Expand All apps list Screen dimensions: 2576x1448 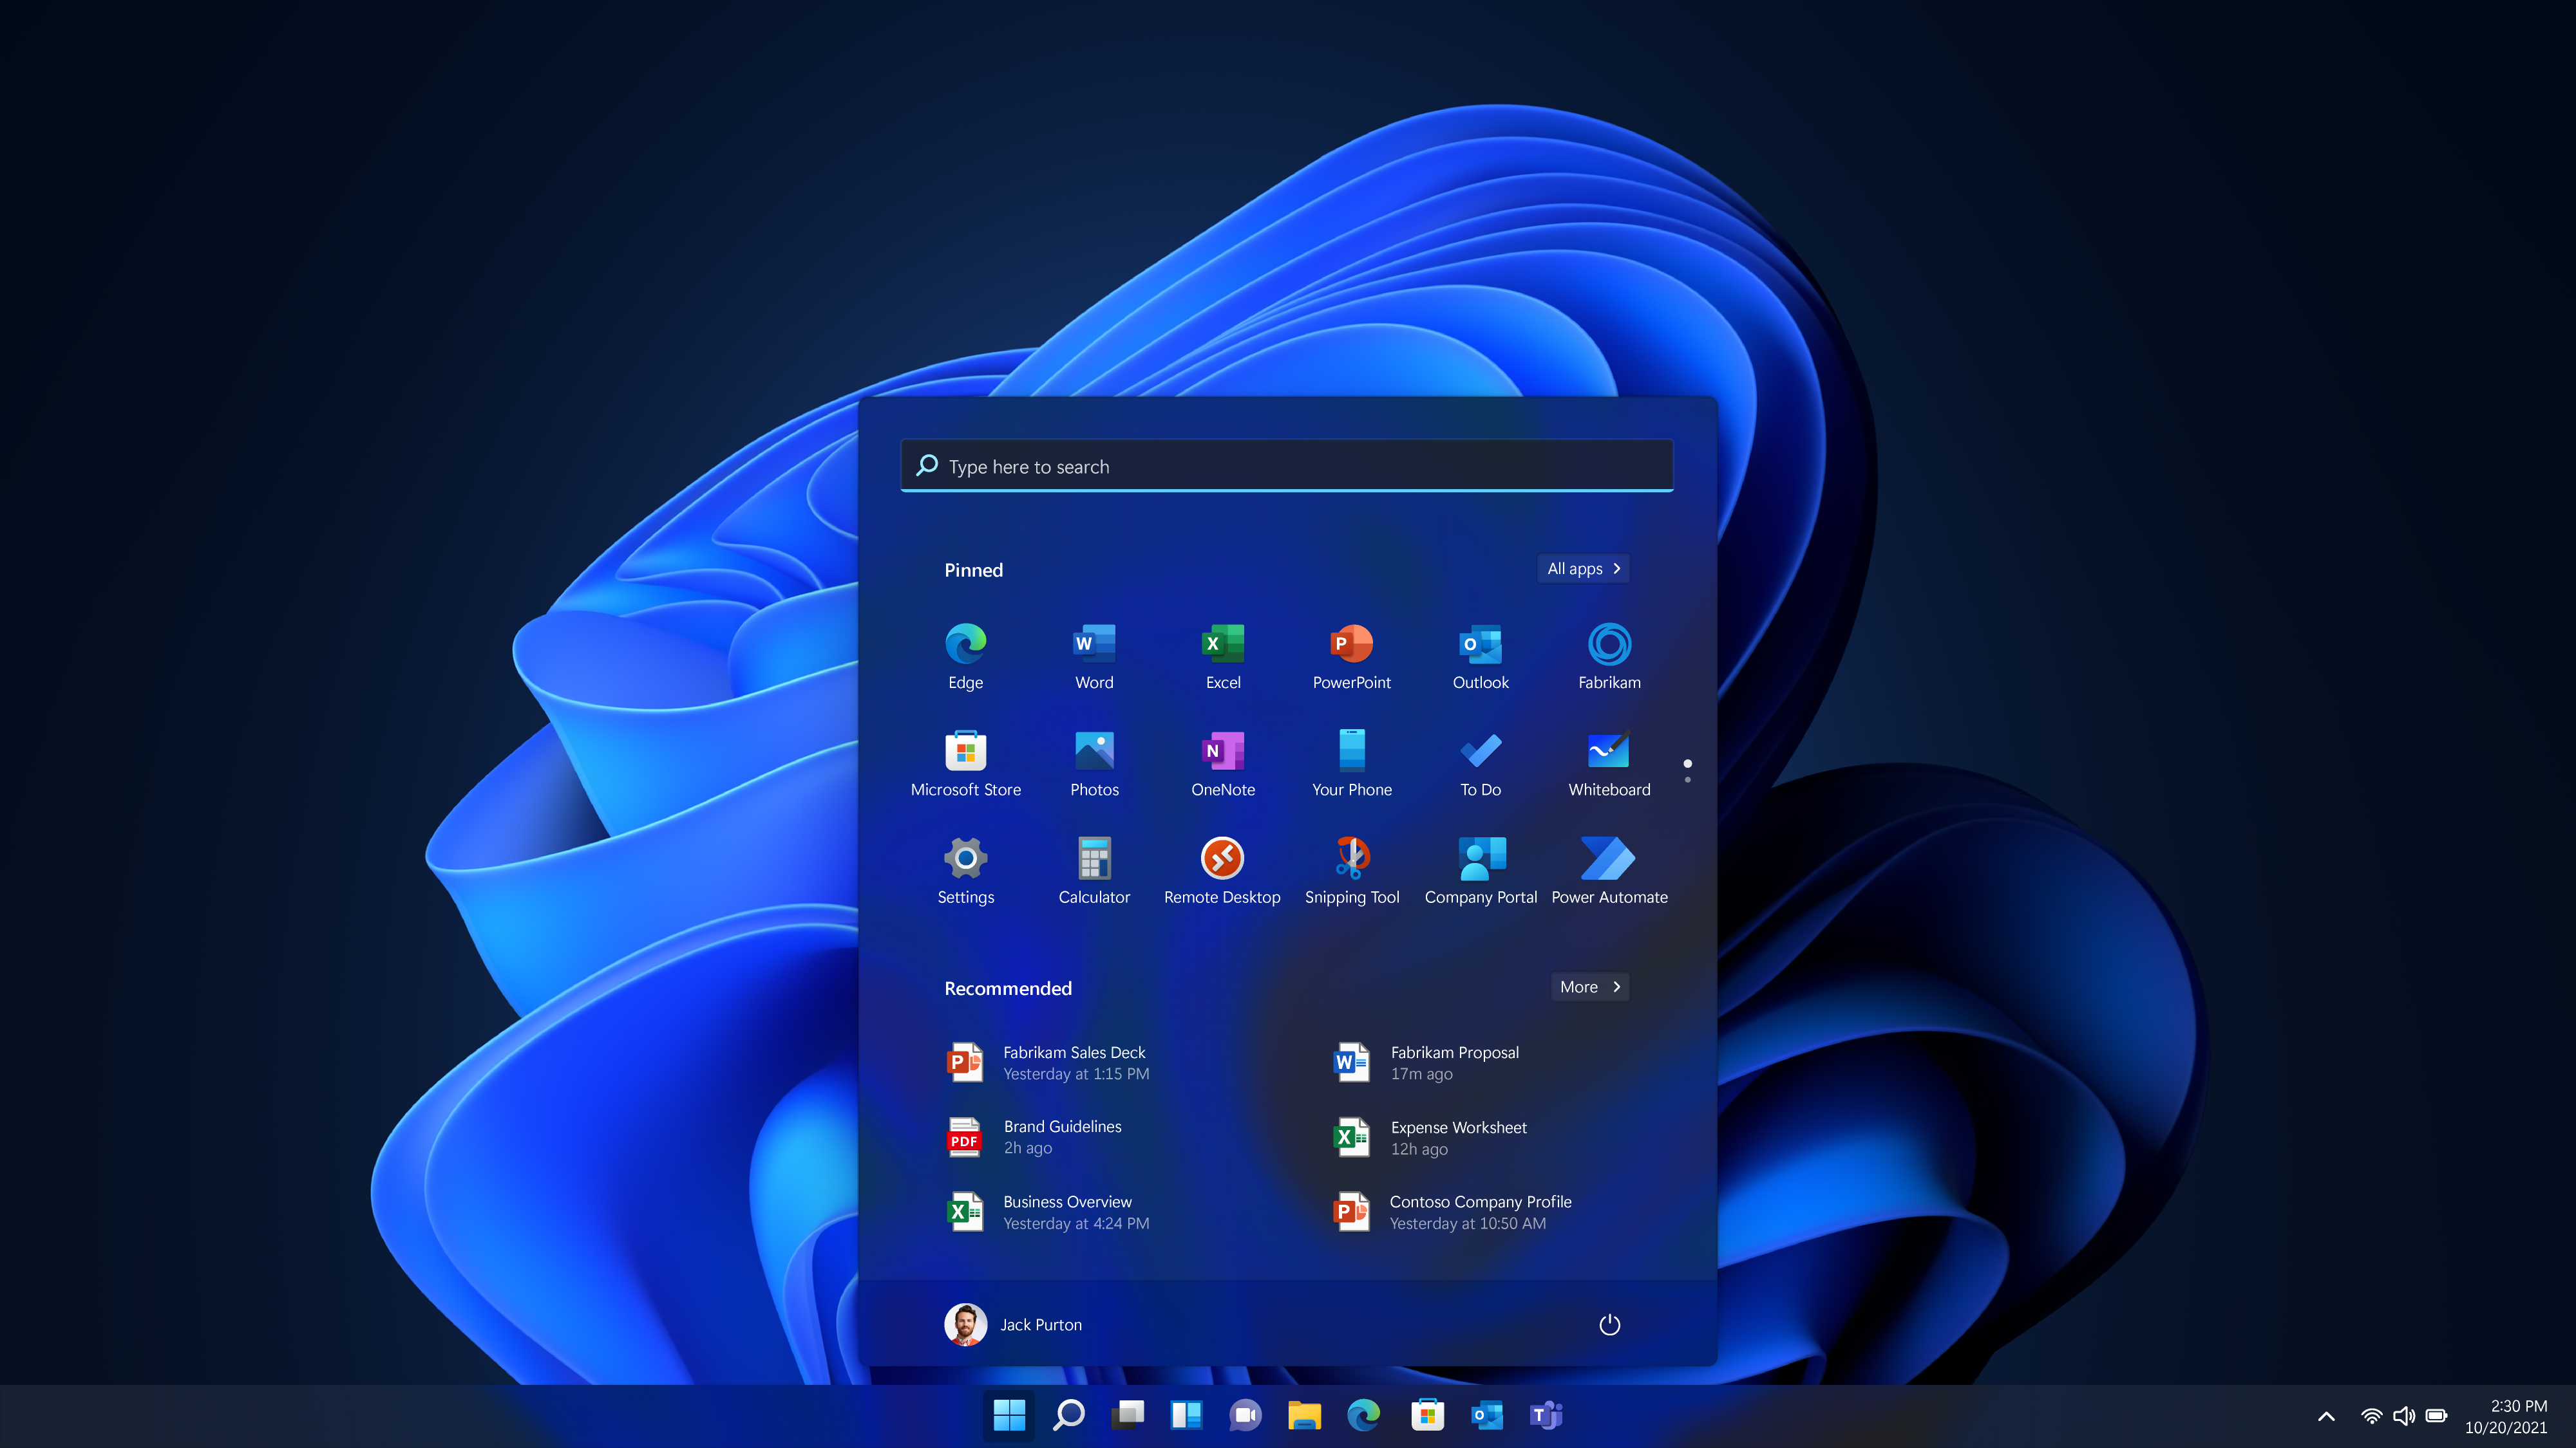tap(1584, 568)
